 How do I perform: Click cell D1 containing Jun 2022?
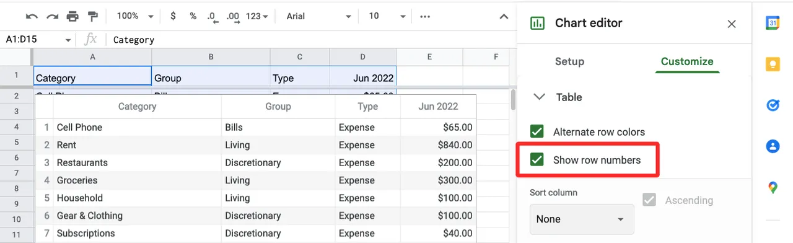tap(363, 76)
